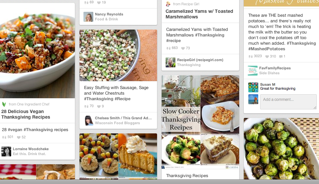Click the repin icon showing 663
319x184 pixels.
click(169, 48)
